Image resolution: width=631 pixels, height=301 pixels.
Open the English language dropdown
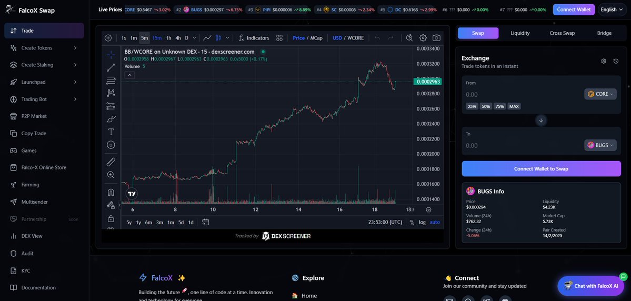pyautogui.click(x=612, y=9)
